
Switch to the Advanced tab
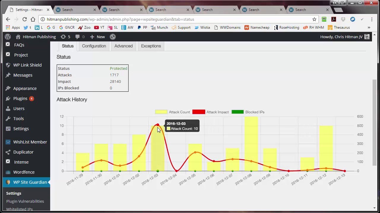pos(123,46)
